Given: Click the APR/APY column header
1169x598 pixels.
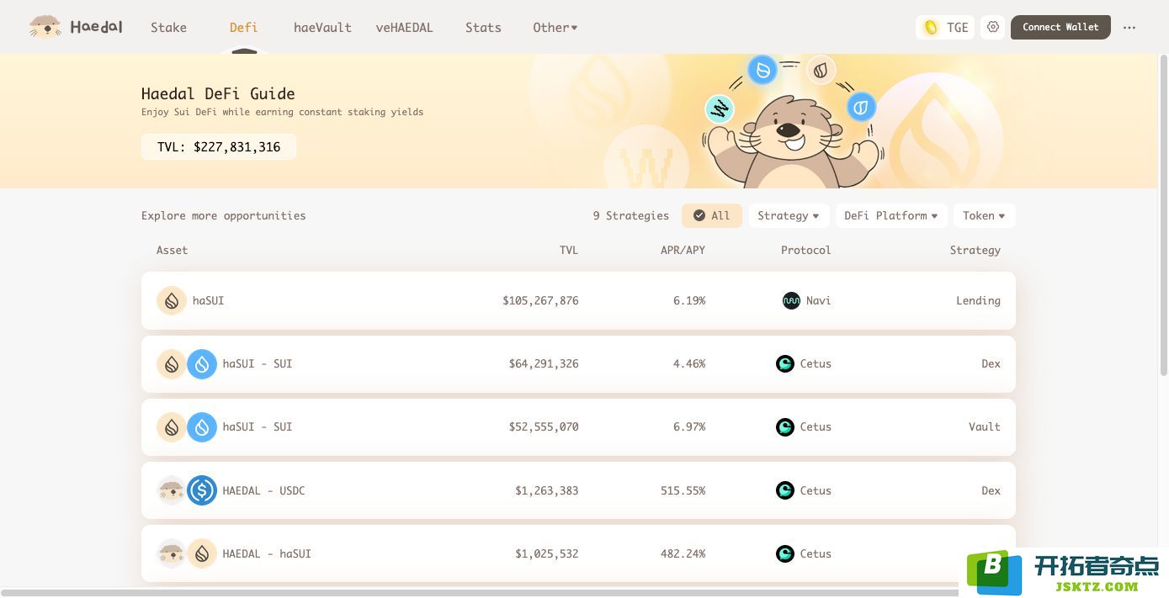Looking at the screenshot, I should pyautogui.click(x=683, y=250).
